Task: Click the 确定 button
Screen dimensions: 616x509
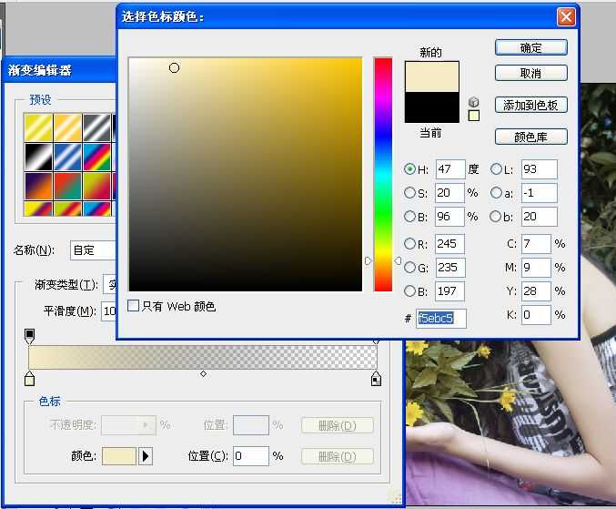Action: (x=531, y=48)
